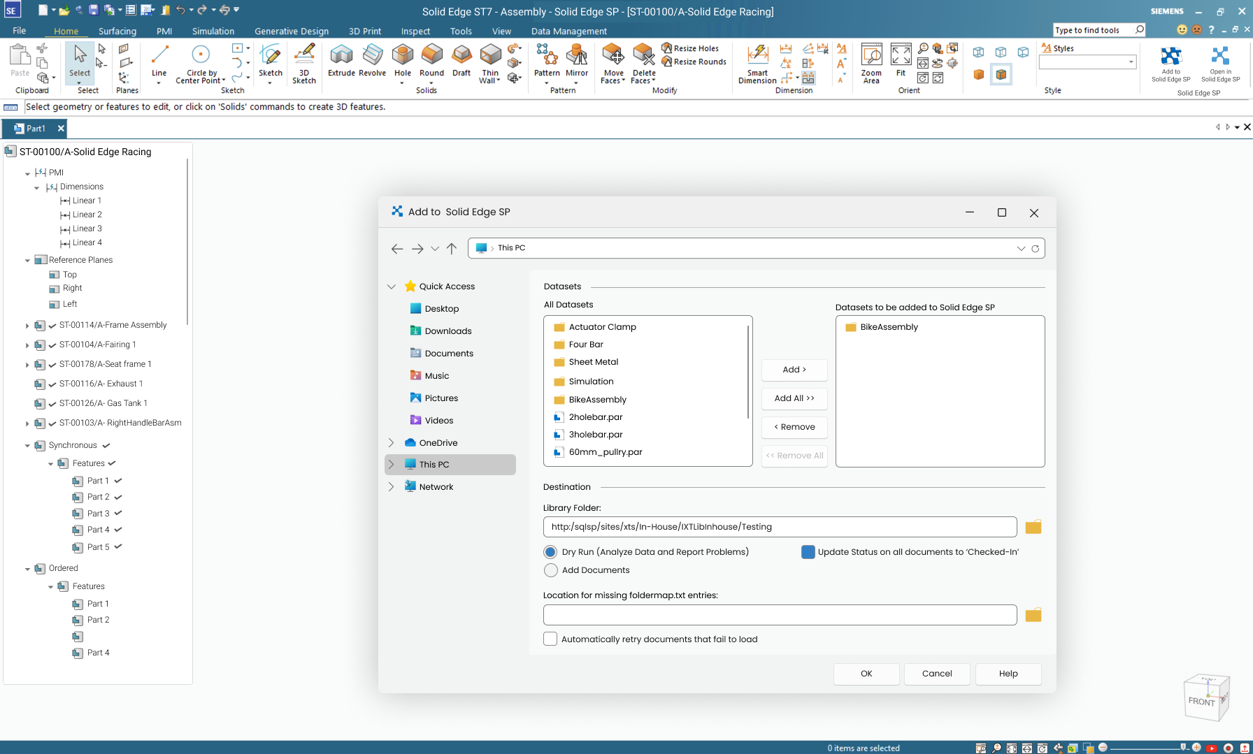The height and width of the screenshot is (754, 1253).
Task: Select the Extrude tool
Action: point(341,60)
